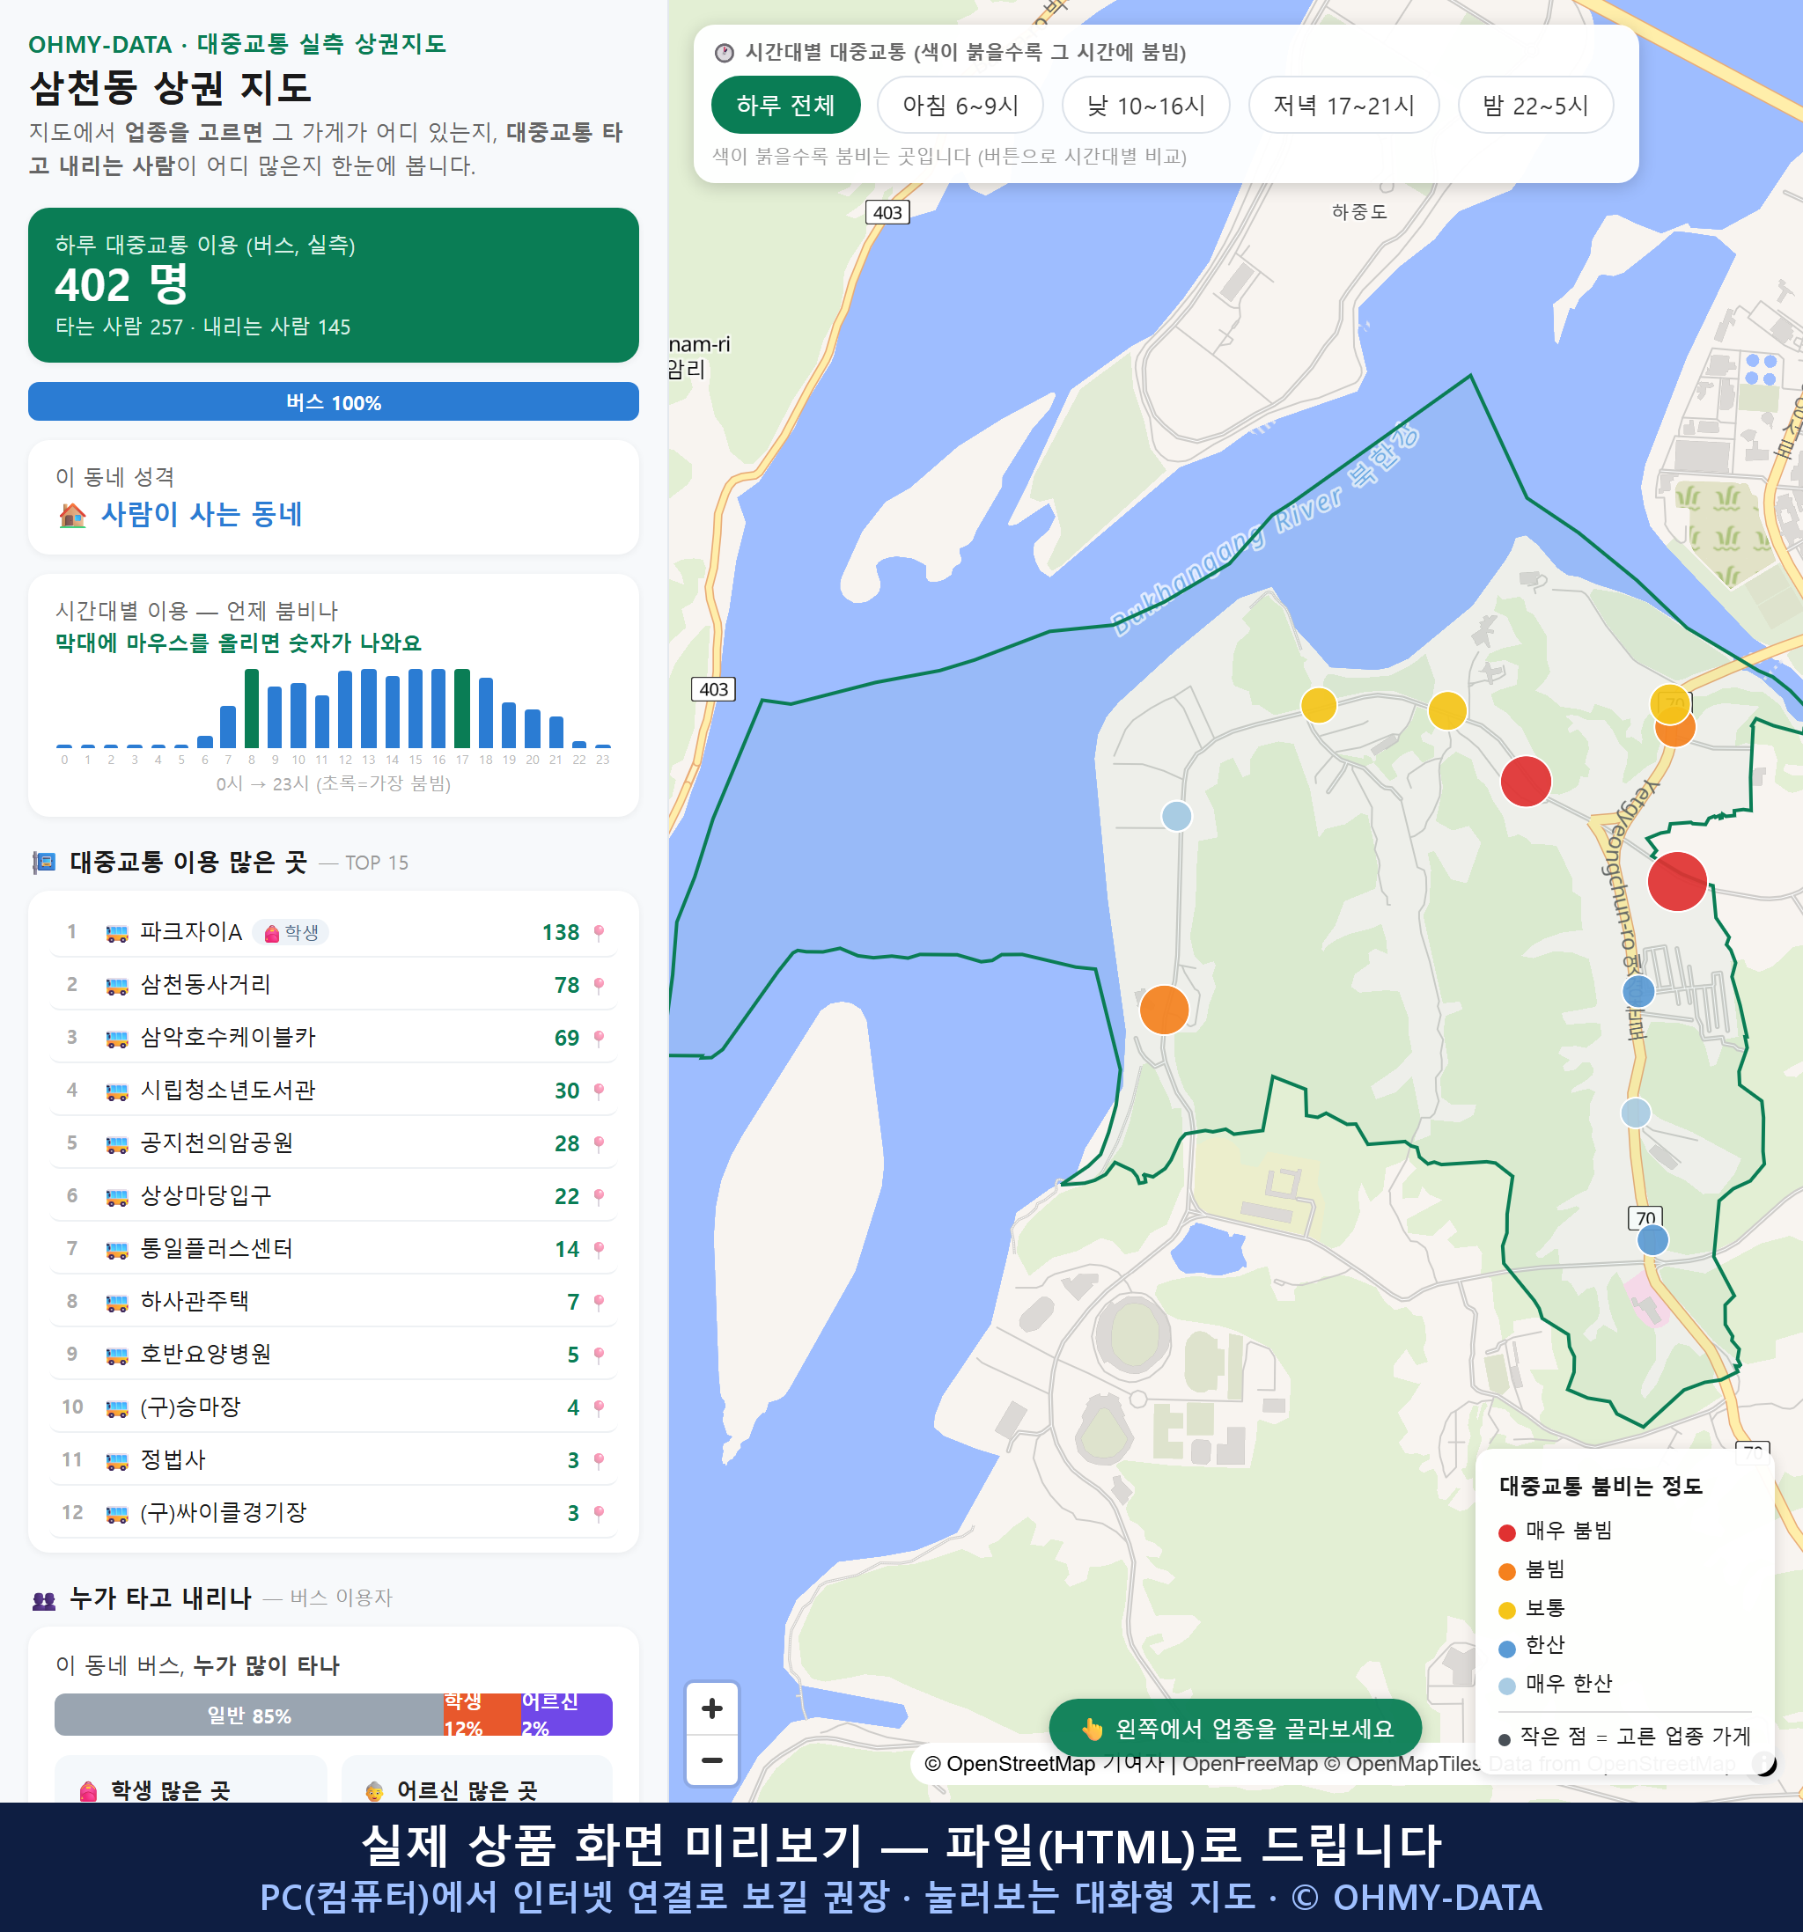Select the 하루 전체 time filter
The image size is (1803, 1932).
(x=785, y=105)
